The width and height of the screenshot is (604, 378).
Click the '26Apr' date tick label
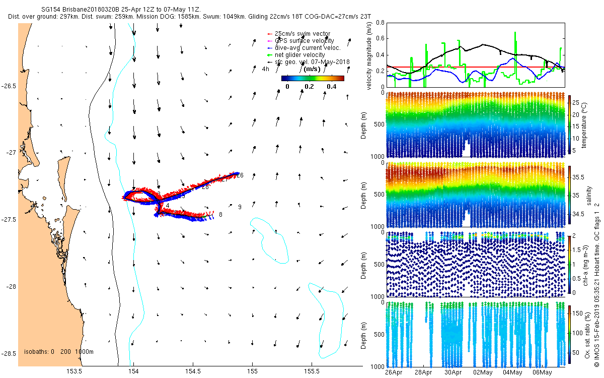(x=394, y=372)
